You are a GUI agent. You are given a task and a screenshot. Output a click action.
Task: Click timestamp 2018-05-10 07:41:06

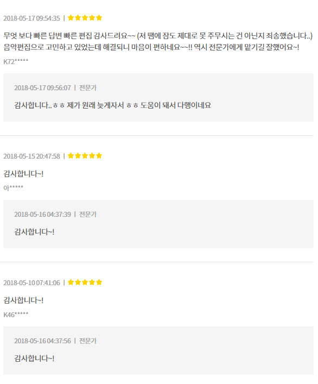31,283
